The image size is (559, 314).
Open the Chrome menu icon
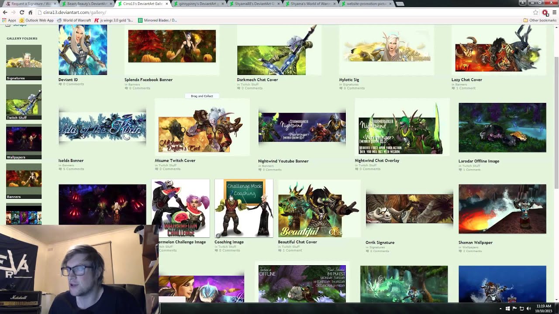pyautogui.click(x=554, y=12)
